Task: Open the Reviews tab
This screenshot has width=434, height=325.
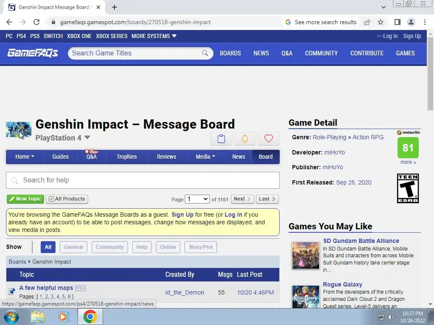Action: point(166,157)
